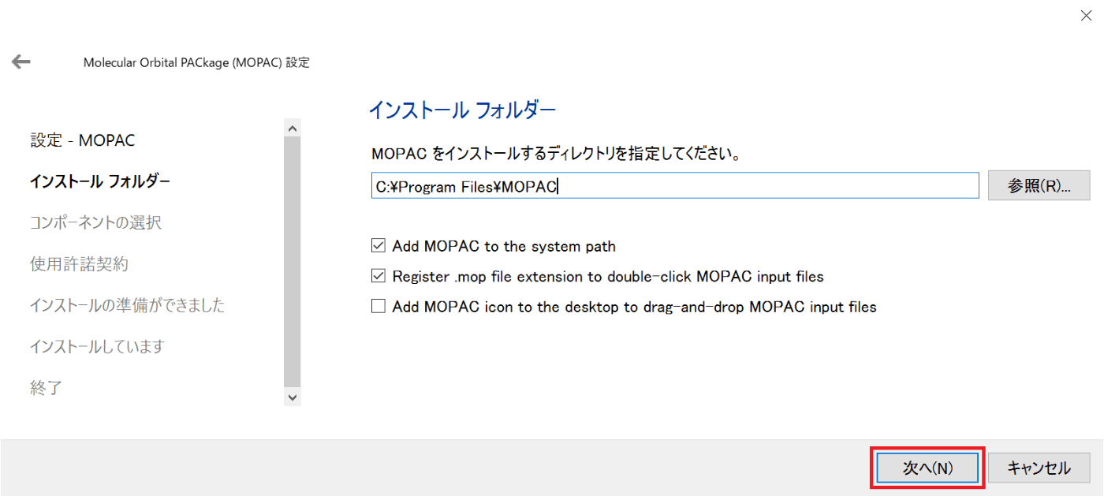The image size is (1104, 496).
Task: Click 次へ(N) to proceed
Action: point(927,467)
